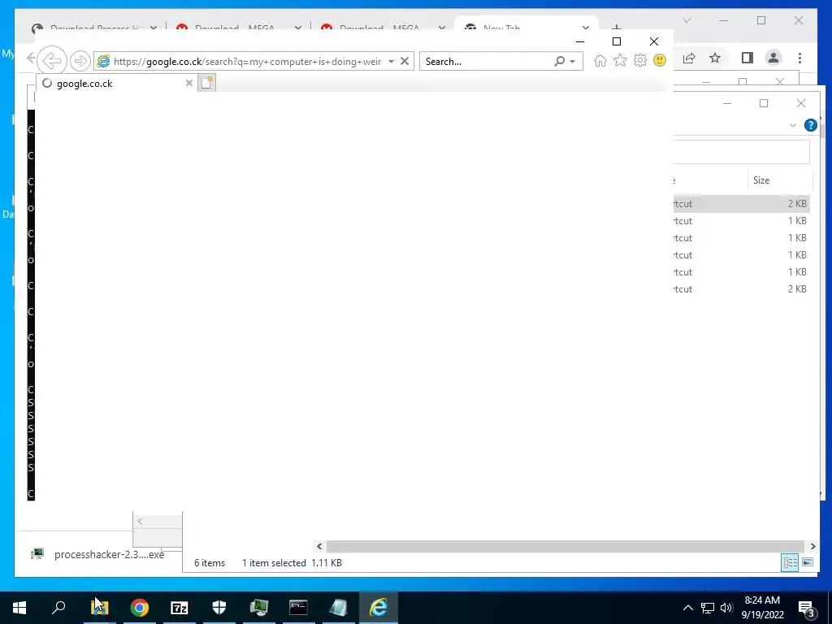Screen dimensions: 832x624
Task: Click Internet Explorer's forward arrow button
Action: pos(80,61)
